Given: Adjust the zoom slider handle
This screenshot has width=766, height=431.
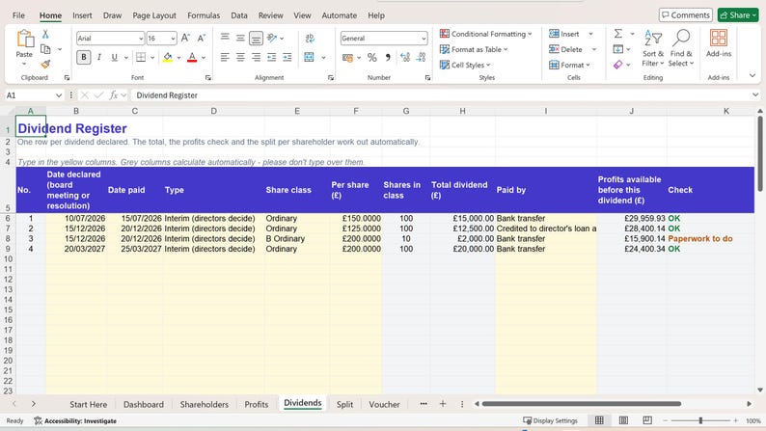Looking at the screenshot, I should tap(700, 420).
